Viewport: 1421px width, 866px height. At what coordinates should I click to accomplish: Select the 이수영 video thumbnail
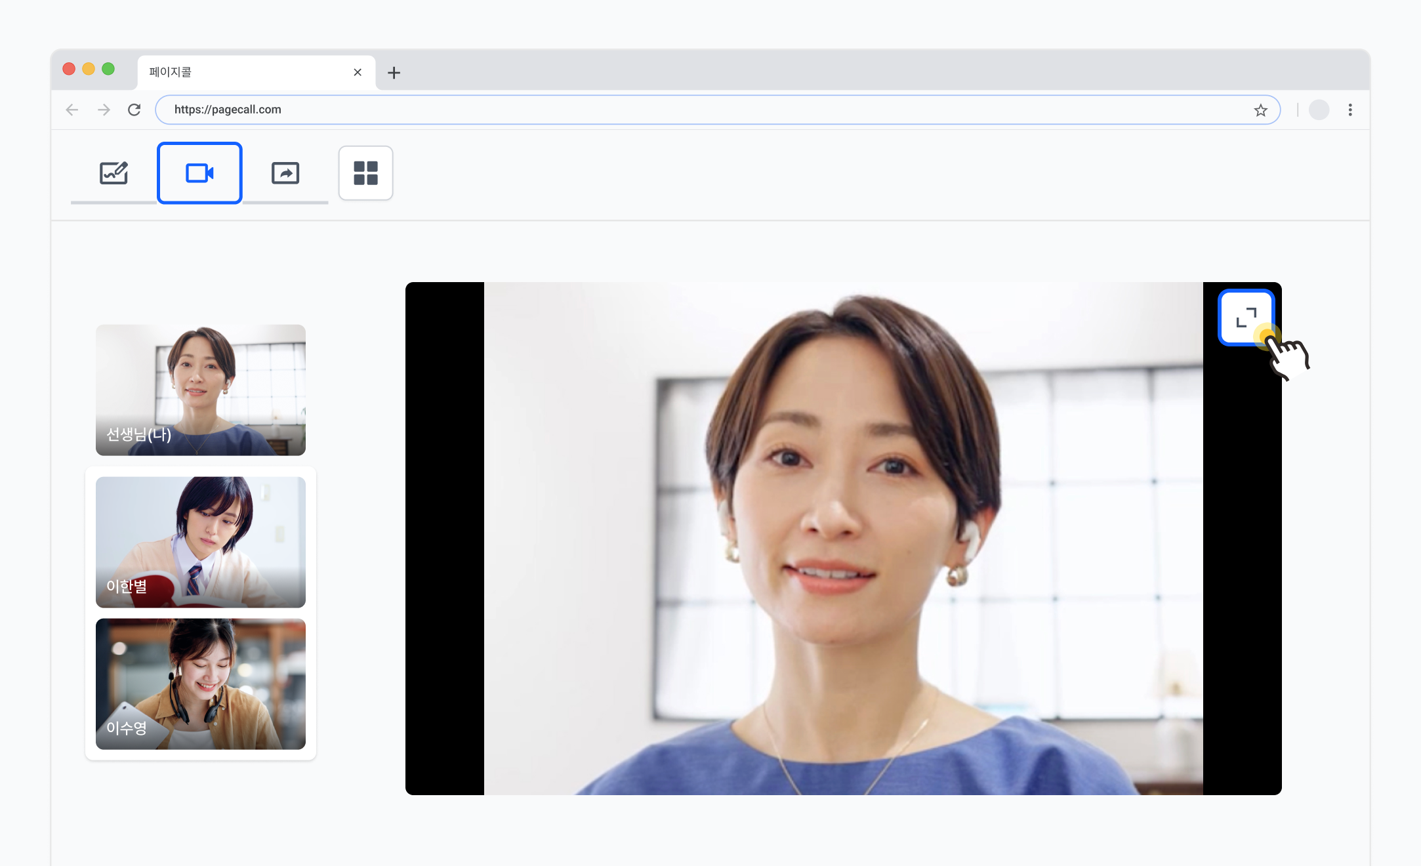coord(201,684)
